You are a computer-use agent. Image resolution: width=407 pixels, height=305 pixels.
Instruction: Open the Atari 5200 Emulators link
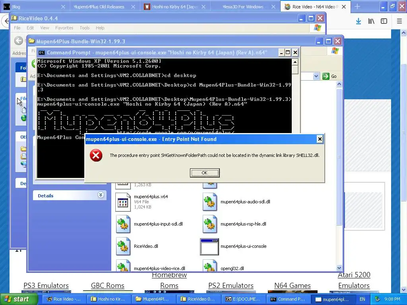pyautogui.click(x=354, y=280)
